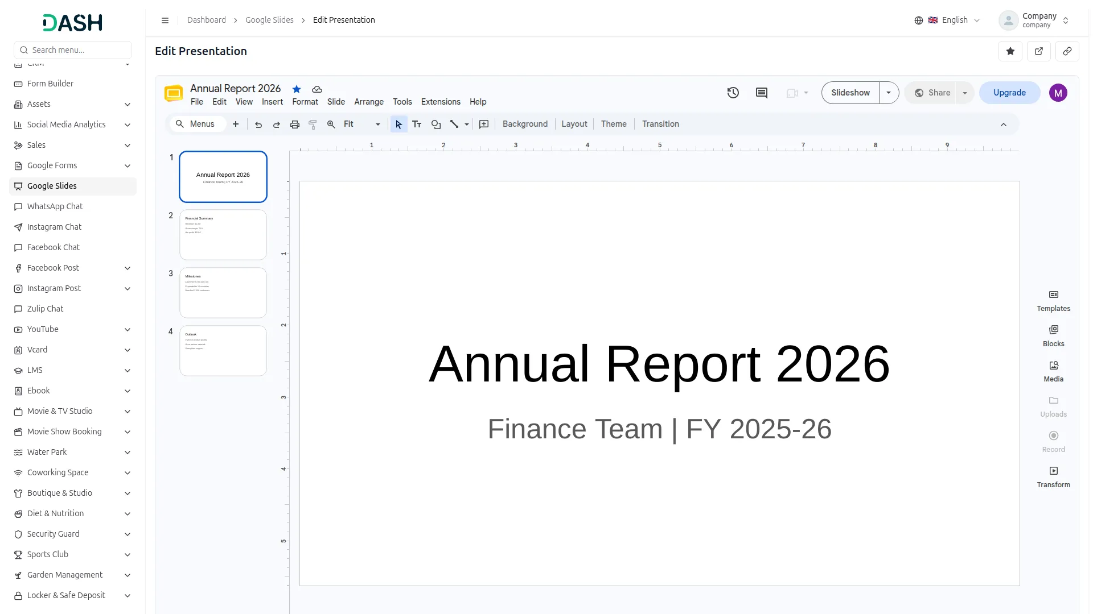Open the Media side panel
This screenshot has height=614, width=1093.
(1053, 372)
